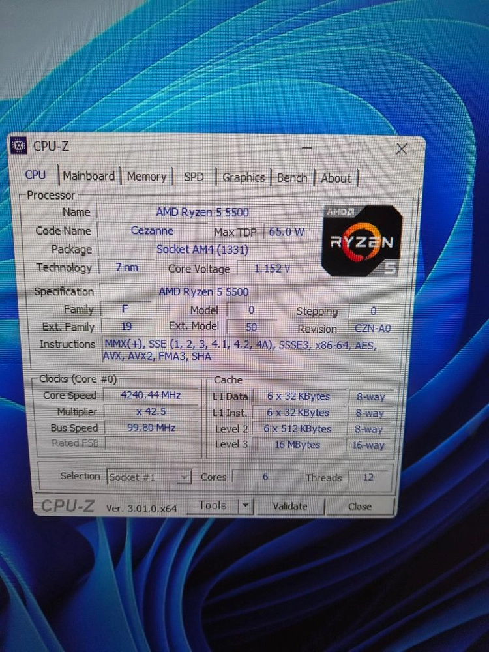
Task: Click the Level 3 16-way associativity value
Action: (368, 445)
